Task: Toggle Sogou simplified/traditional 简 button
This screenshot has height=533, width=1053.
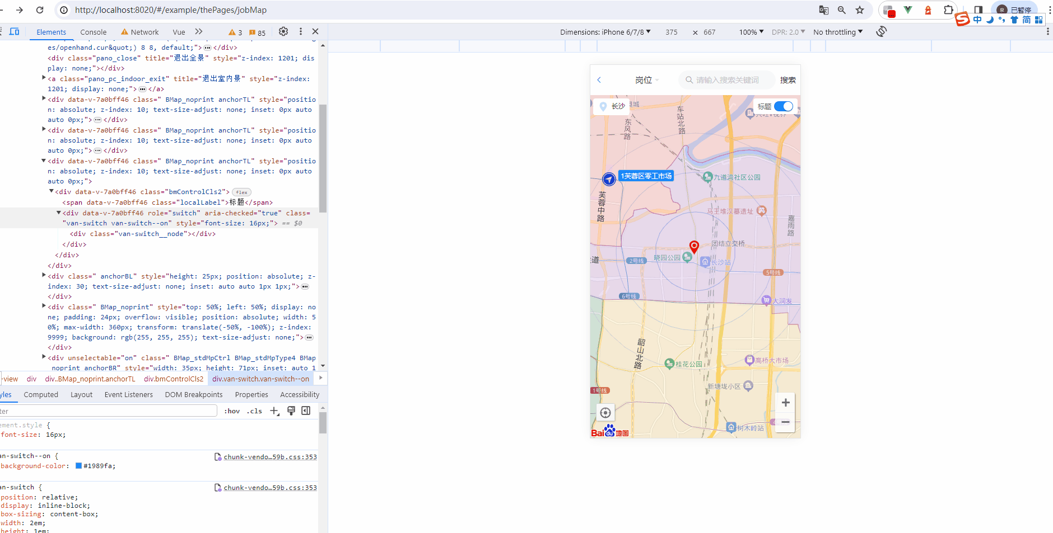Action: pyautogui.click(x=1027, y=20)
